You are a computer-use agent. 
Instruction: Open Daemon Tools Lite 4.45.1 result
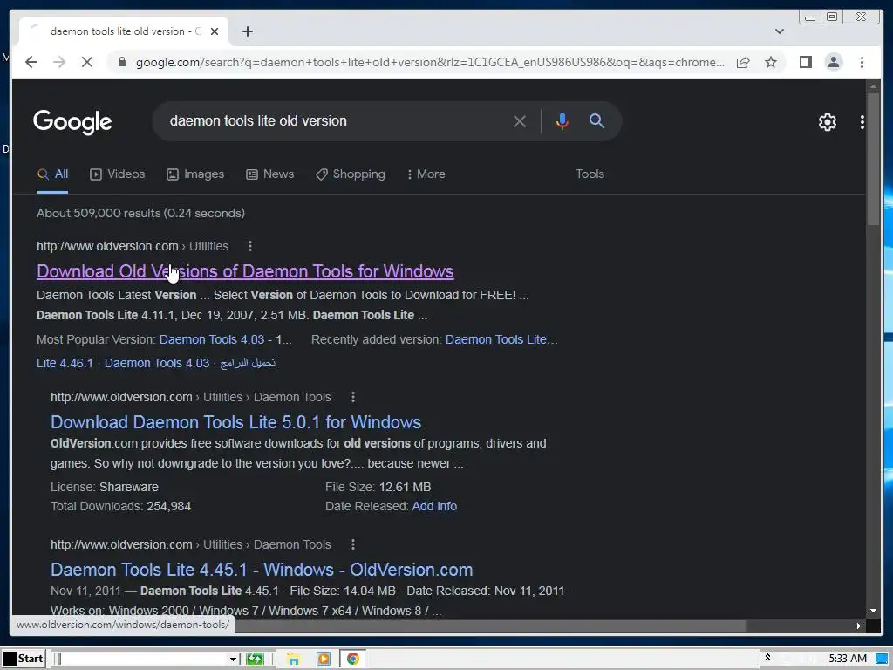262,570
